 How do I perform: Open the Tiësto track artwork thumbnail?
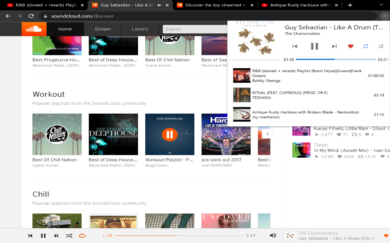[301, 150]
